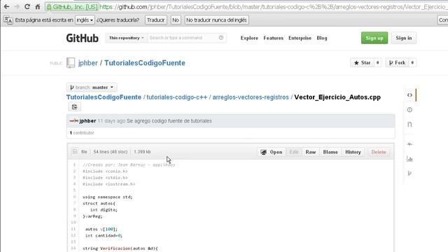
Task: Open the file History
Action: [353, 152]
